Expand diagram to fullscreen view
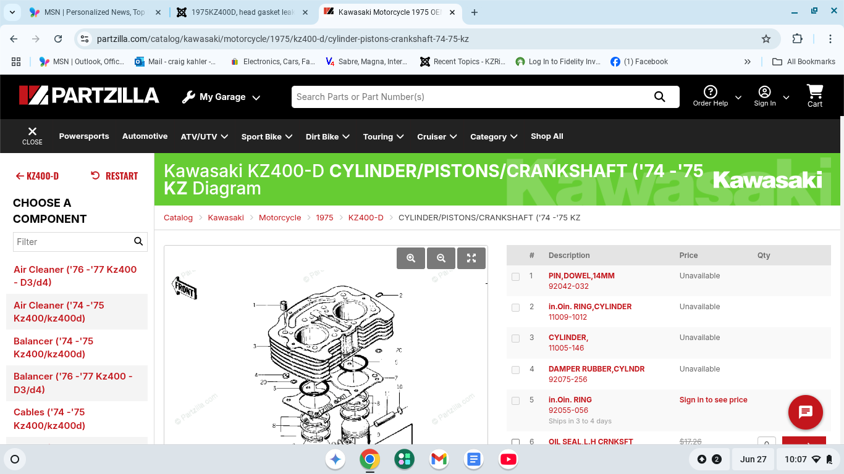 pos(471,259)
